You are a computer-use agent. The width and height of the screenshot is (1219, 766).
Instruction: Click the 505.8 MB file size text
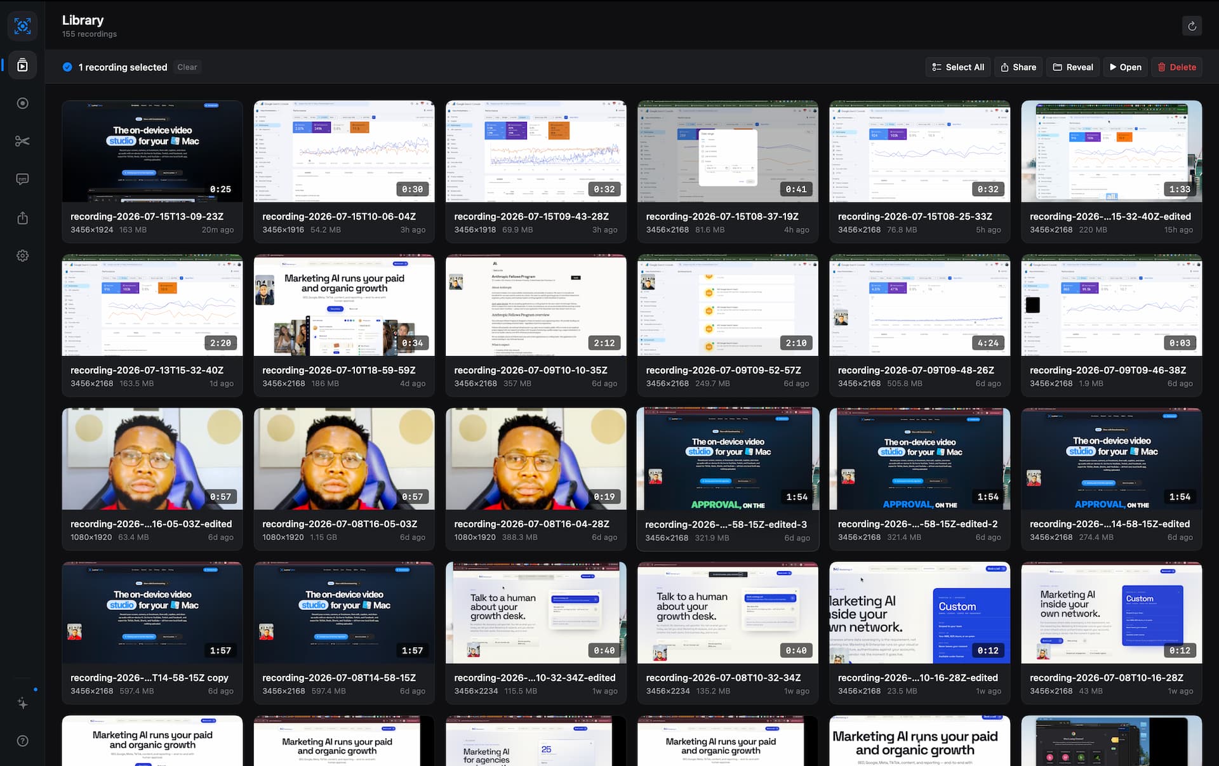(x=905, y=383)
